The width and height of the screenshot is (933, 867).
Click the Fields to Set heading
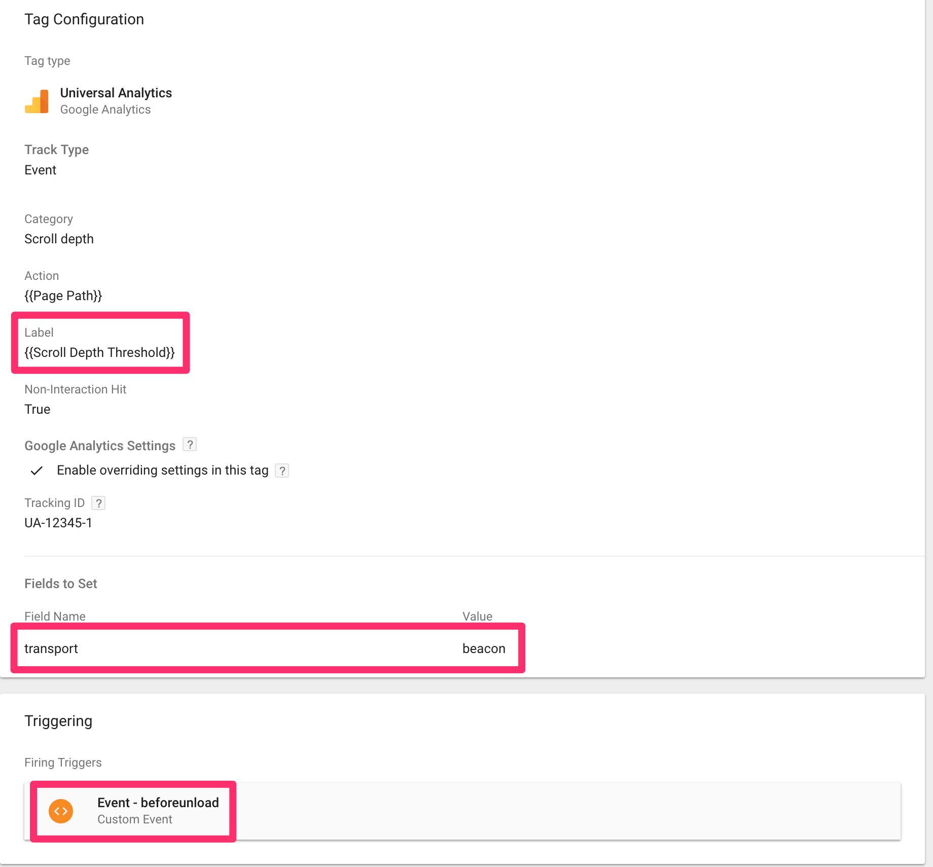[61, 584]
